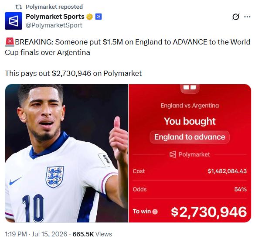Click the England to advance pill
This screenshot has width=255, height=239.
pyautogui.click(x=190, y=137)
